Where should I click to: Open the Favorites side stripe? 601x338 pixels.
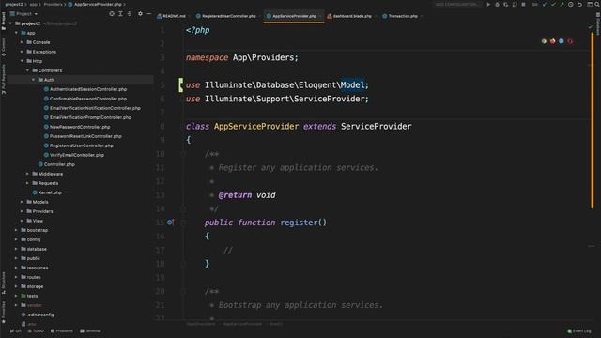[4, 313]
